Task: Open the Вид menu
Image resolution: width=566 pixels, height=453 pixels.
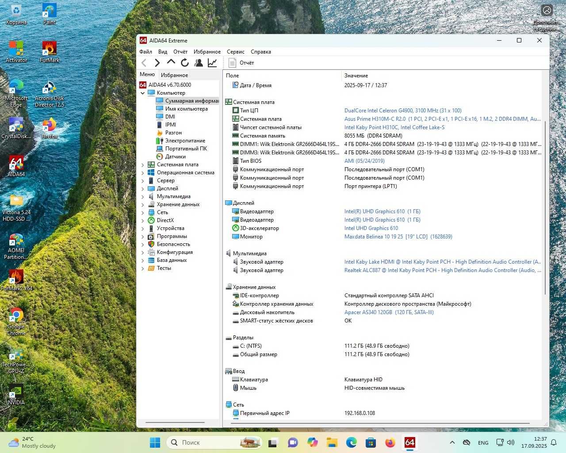Action: pos(163,52)
